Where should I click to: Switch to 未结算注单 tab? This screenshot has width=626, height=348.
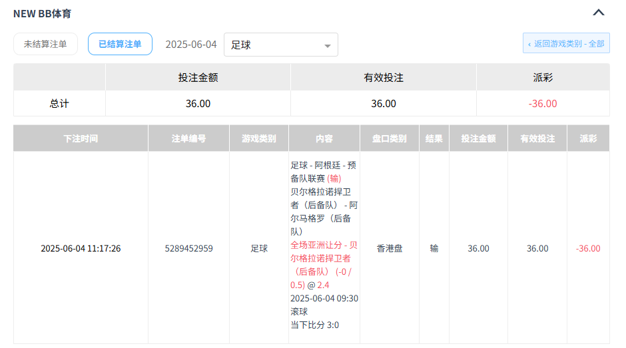click(x=45, y=44)
